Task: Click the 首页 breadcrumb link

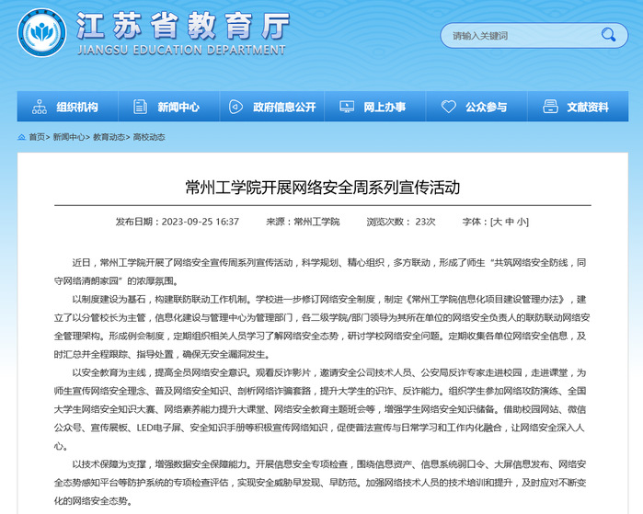Action: click(x=37, y=137)
